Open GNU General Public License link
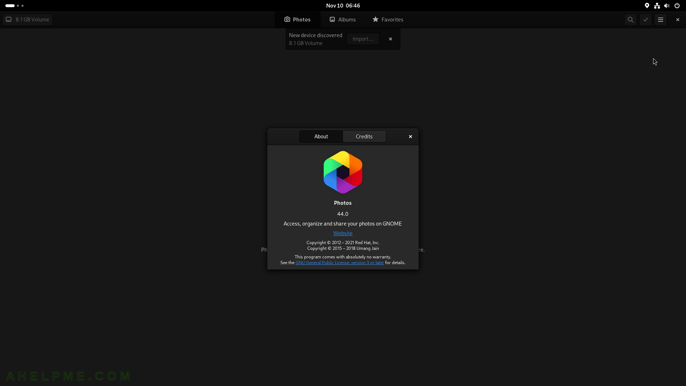 [339, 263]
